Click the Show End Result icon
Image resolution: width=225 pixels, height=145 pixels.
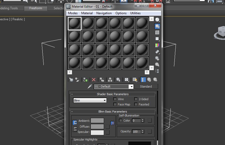(143, 80)
